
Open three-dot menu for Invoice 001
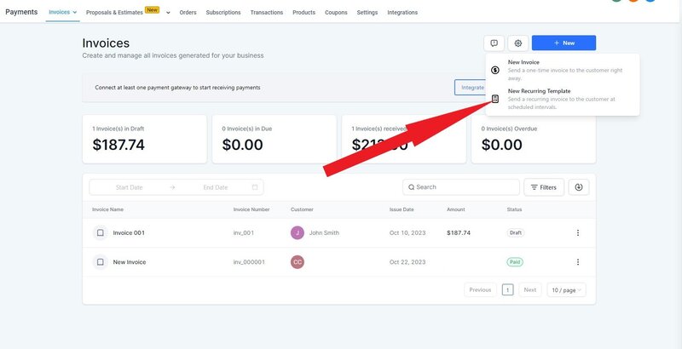[578, 232]
